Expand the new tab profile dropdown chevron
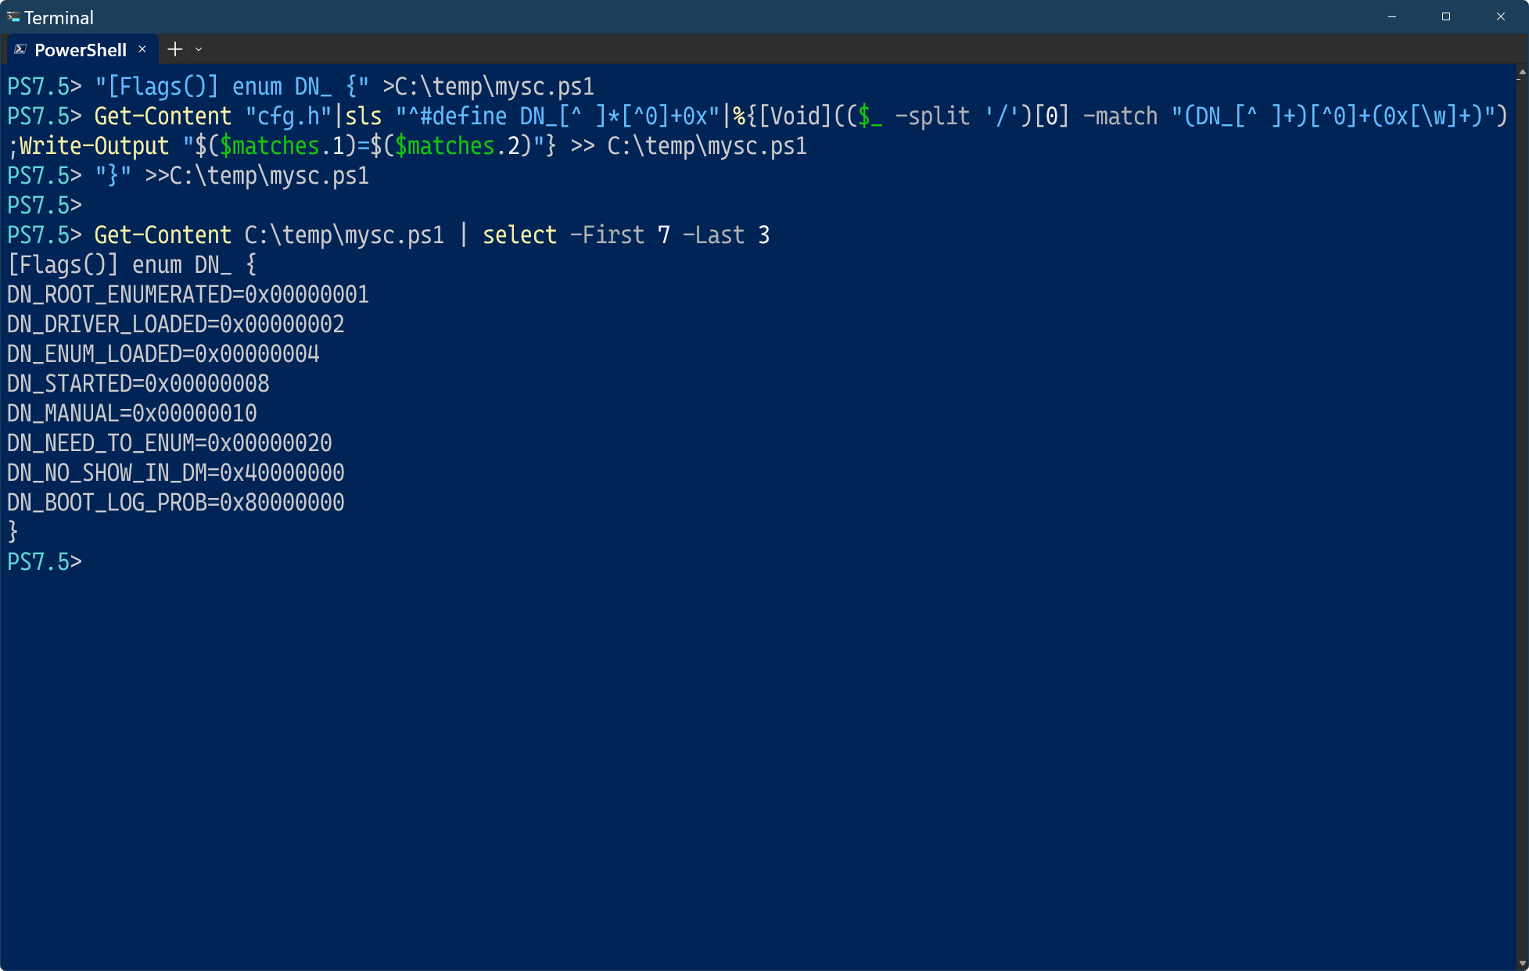This screenshot has width=1529, height=971. [199, 49]
